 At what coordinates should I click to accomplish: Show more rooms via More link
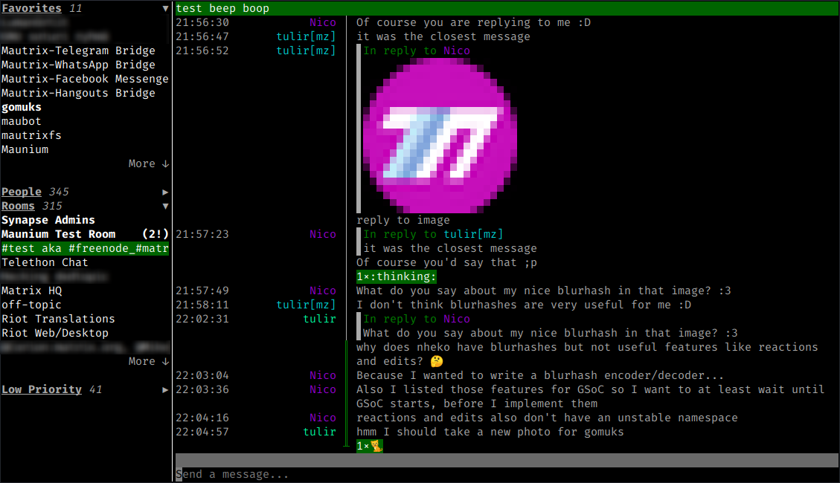point(148,362)
